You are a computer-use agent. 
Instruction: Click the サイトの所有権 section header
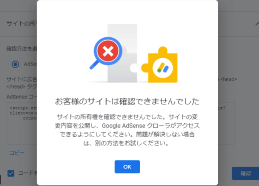click(x=22, y=24)
